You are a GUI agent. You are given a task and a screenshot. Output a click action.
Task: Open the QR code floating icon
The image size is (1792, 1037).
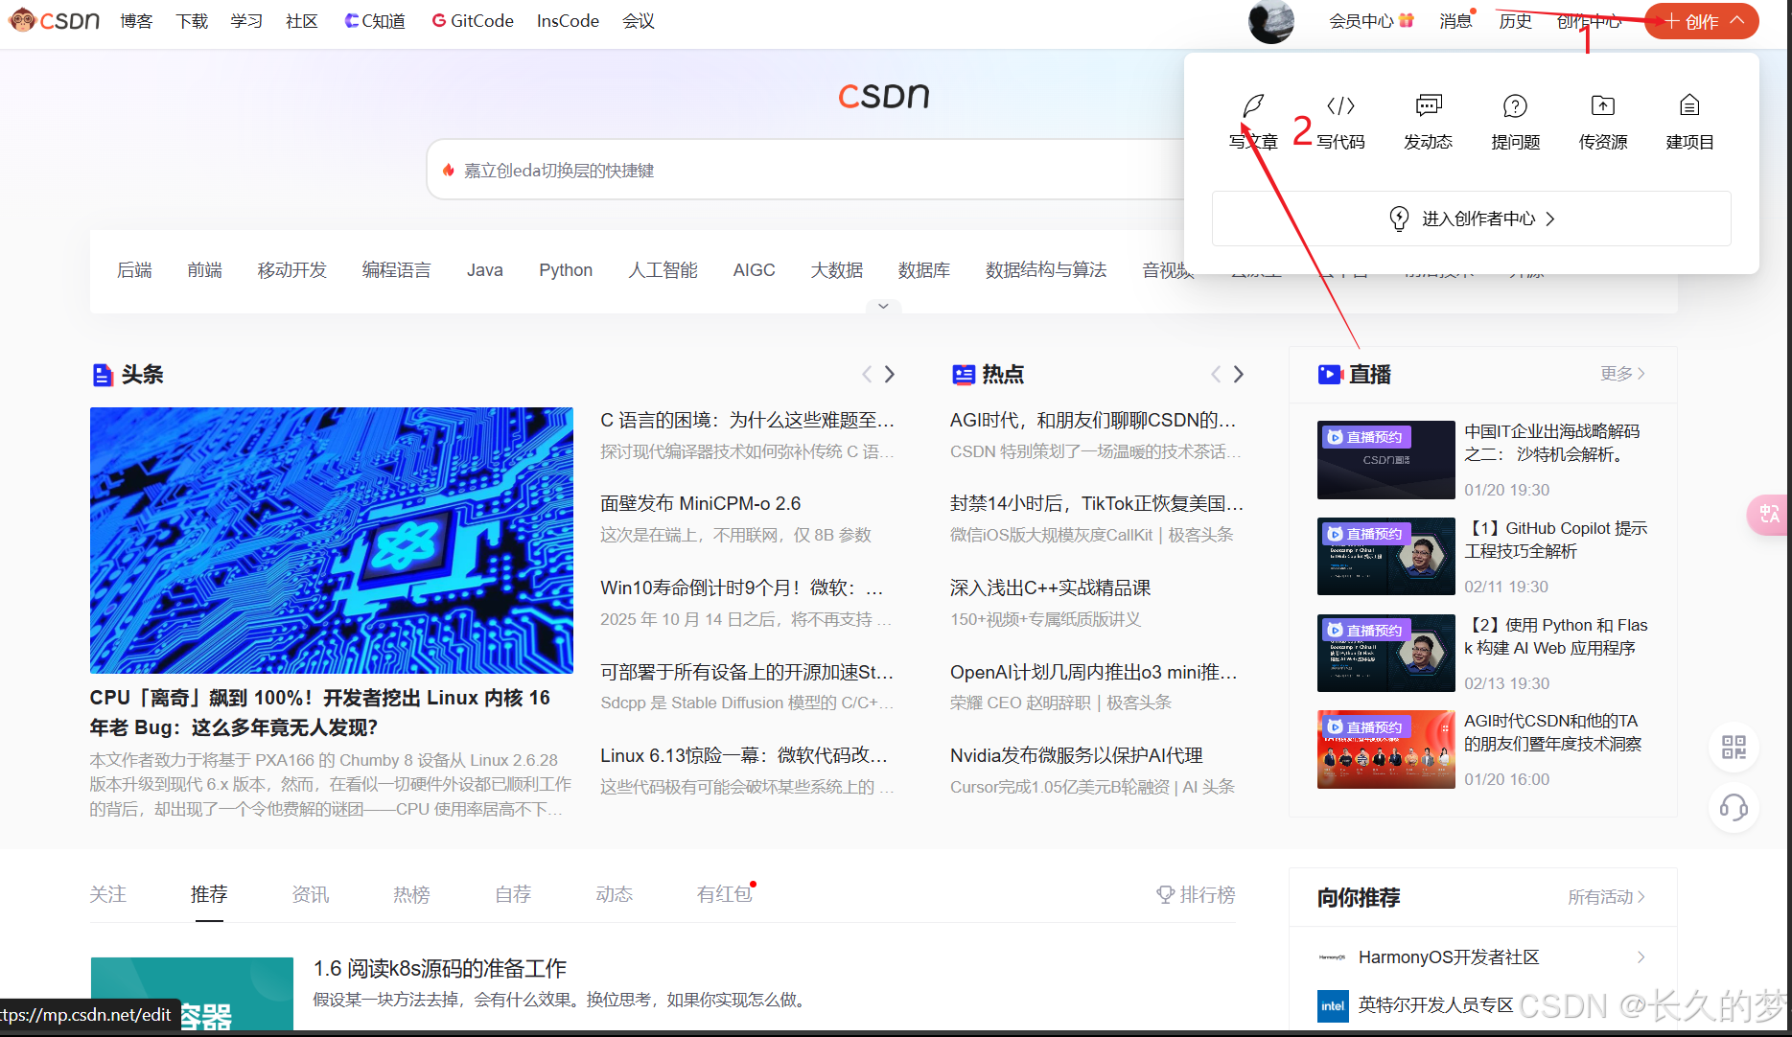click(x=1733, y=748)
